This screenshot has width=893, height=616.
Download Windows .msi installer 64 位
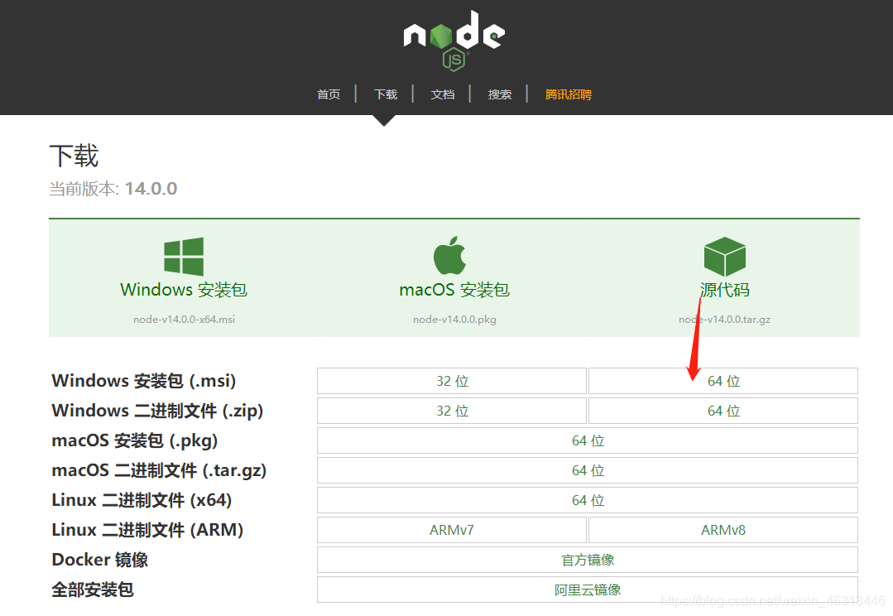(723, 381)
